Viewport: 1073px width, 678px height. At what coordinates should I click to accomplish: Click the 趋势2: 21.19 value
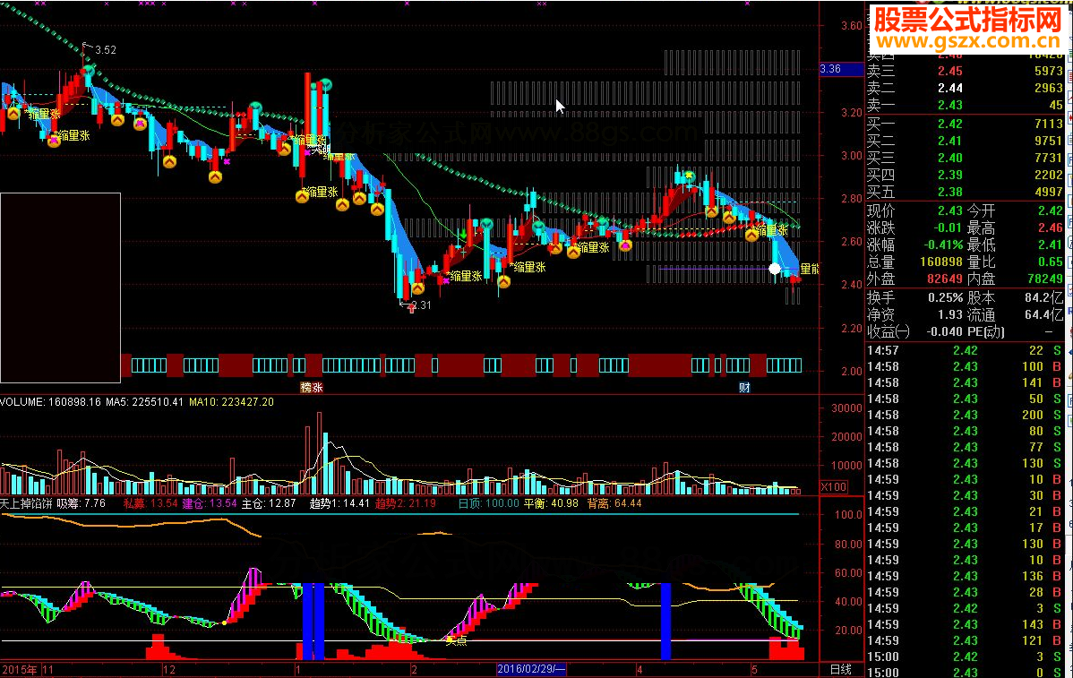click(x=405, y=503)
